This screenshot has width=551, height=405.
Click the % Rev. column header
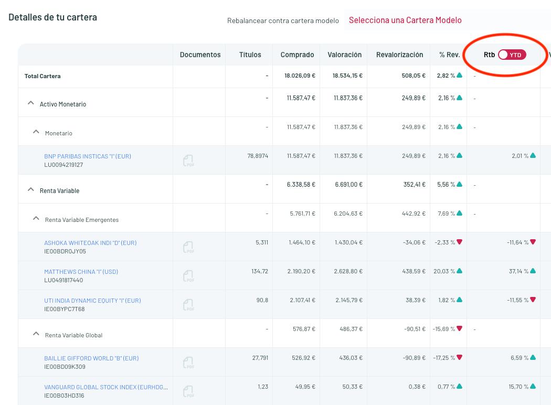(x=449, y=55)
